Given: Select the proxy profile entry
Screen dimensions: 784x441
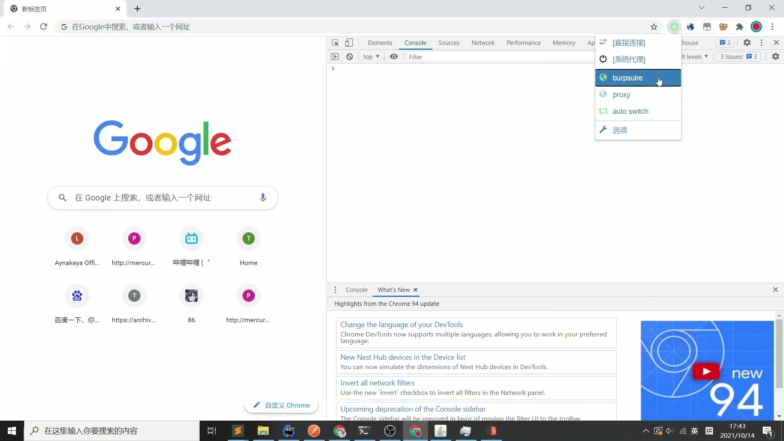Looking at the screenshot, I should point(638,95).
